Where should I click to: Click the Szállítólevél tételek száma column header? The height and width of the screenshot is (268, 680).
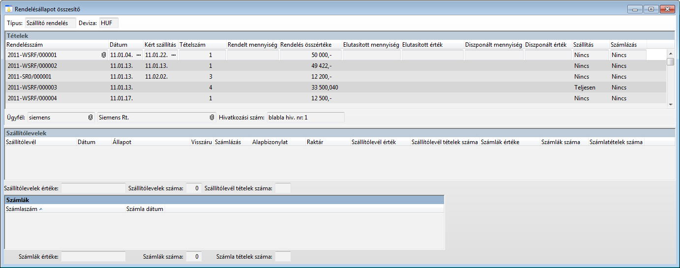pos(444,142)
